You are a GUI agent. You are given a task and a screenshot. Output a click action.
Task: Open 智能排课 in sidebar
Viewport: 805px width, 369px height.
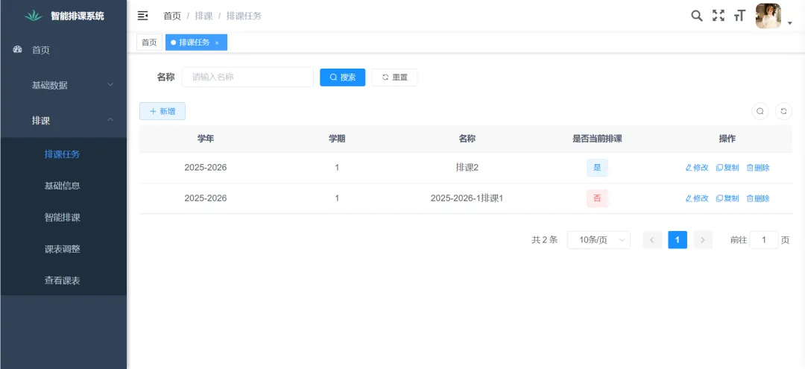[x=63, y=218]
